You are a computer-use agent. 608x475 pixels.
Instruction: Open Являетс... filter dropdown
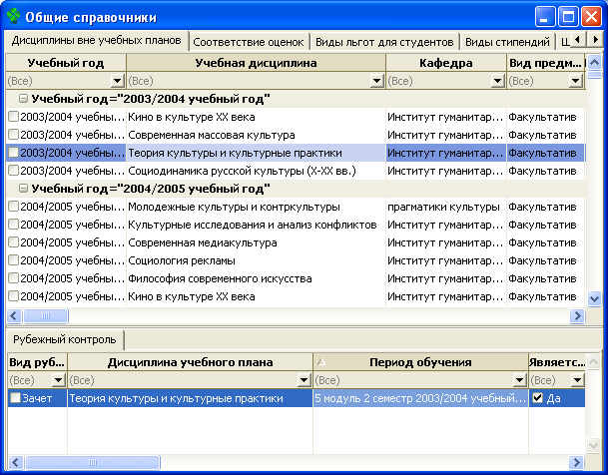(x=577, y=380)
